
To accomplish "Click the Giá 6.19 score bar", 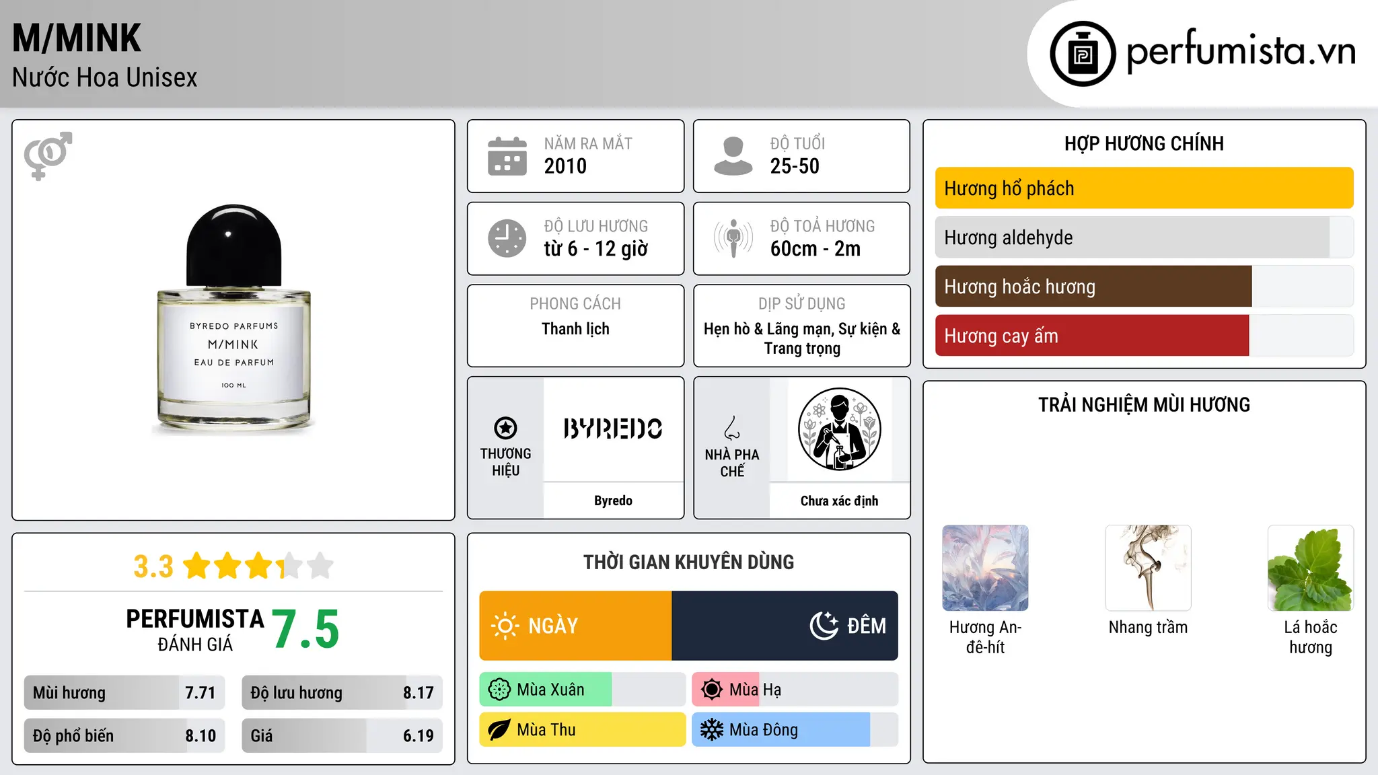I will (342, 736).
